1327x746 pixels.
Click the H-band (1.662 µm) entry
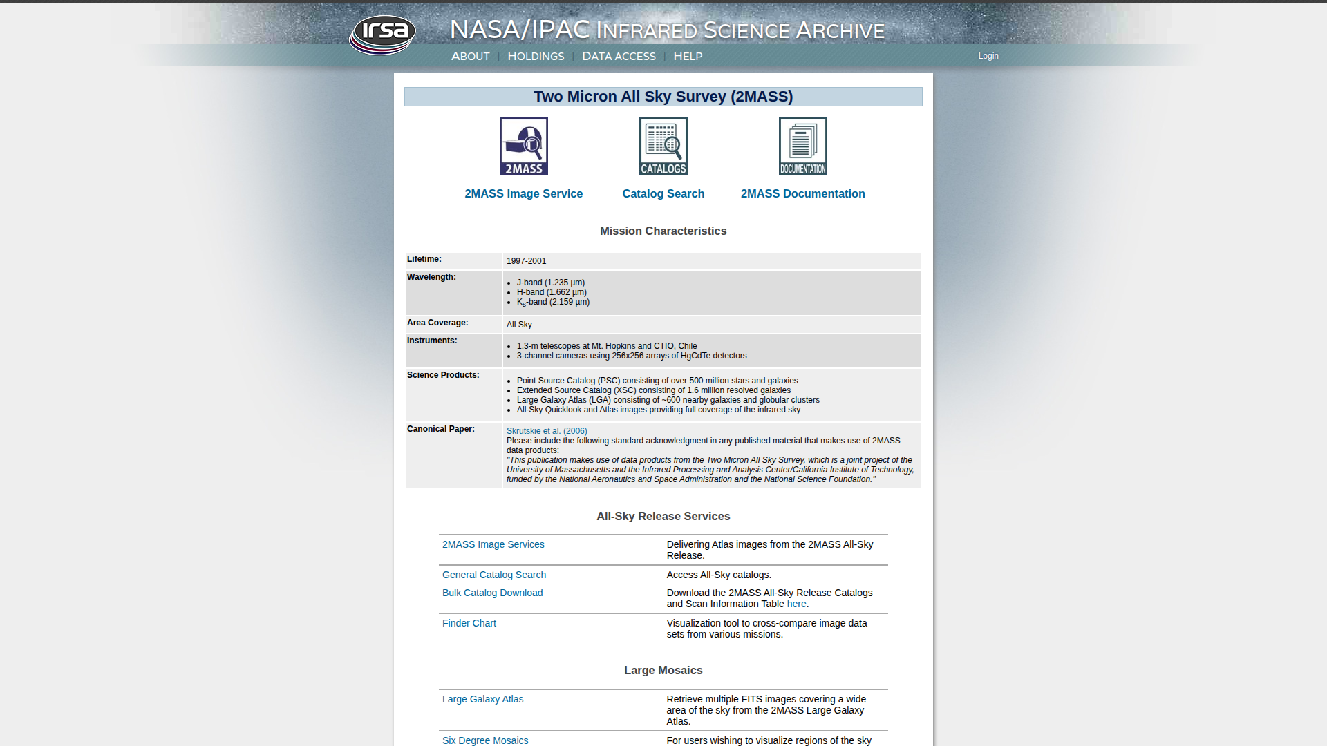552,292
